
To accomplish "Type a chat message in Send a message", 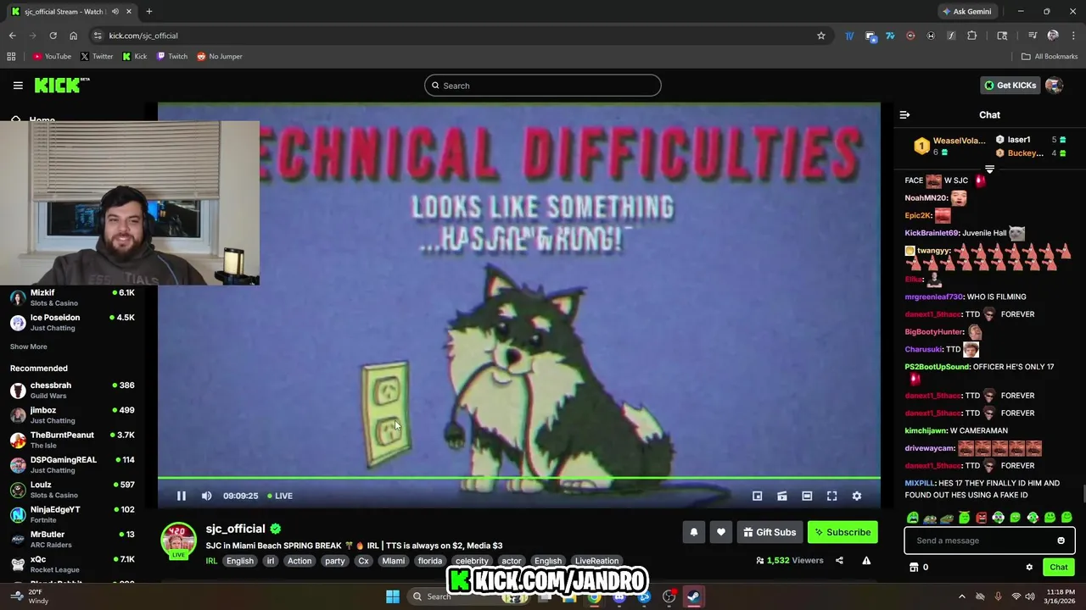I will (x=979, y=541).
